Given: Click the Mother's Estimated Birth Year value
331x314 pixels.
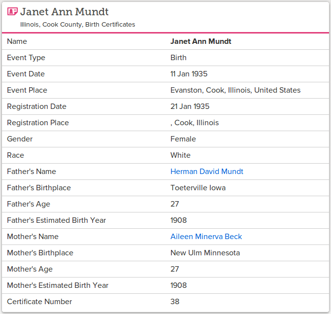Looking at the screenshot, I should pyautogui.click(x=178, y=285).
